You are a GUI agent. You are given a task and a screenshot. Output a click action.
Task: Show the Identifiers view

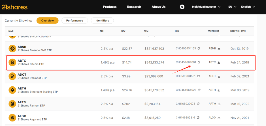pyautogui.click(x=102, y=20)
